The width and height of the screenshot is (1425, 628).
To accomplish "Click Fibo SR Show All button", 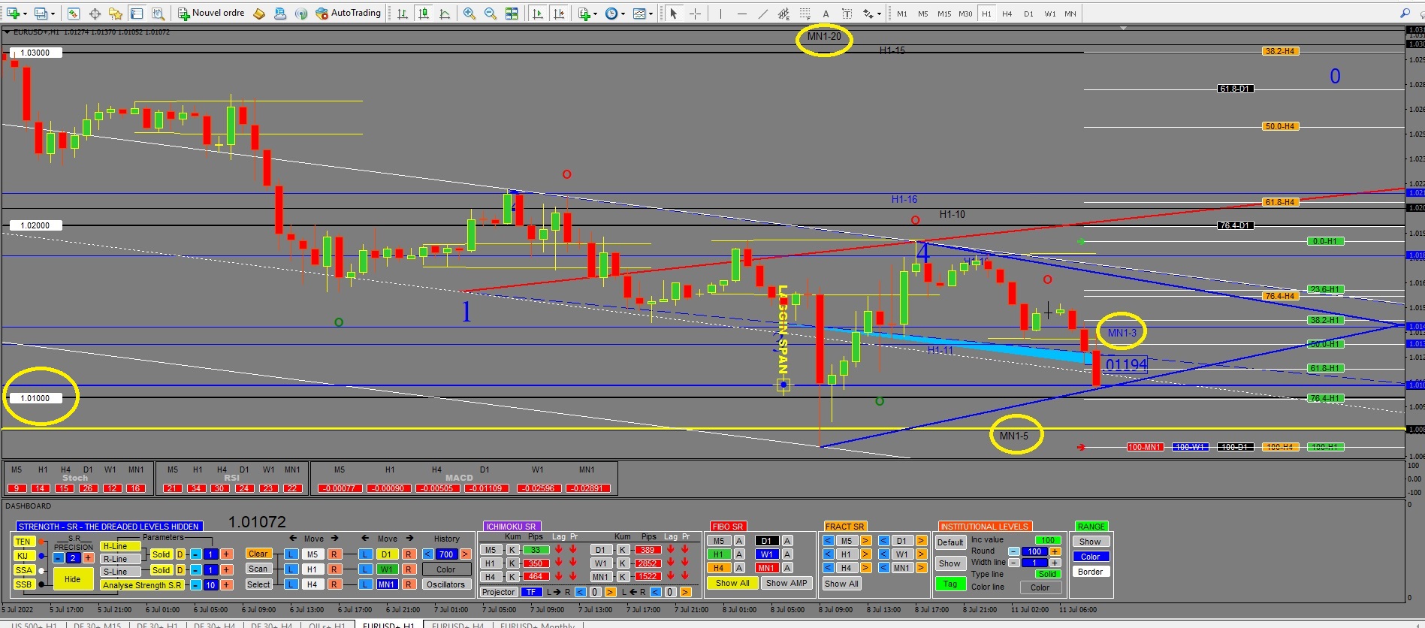I will 732,583.
